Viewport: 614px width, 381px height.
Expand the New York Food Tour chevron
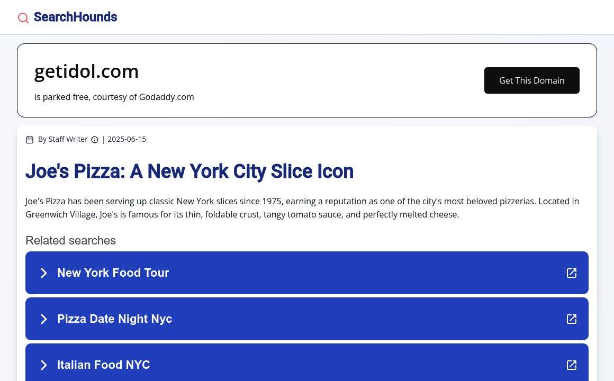[x=44, y=273]
